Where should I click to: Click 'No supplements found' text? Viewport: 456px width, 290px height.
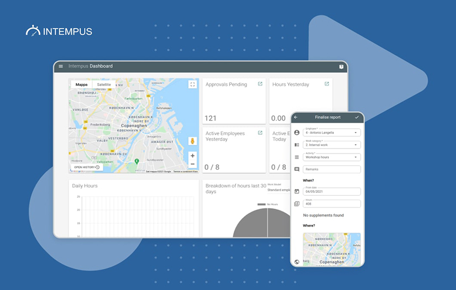(323, 215)
